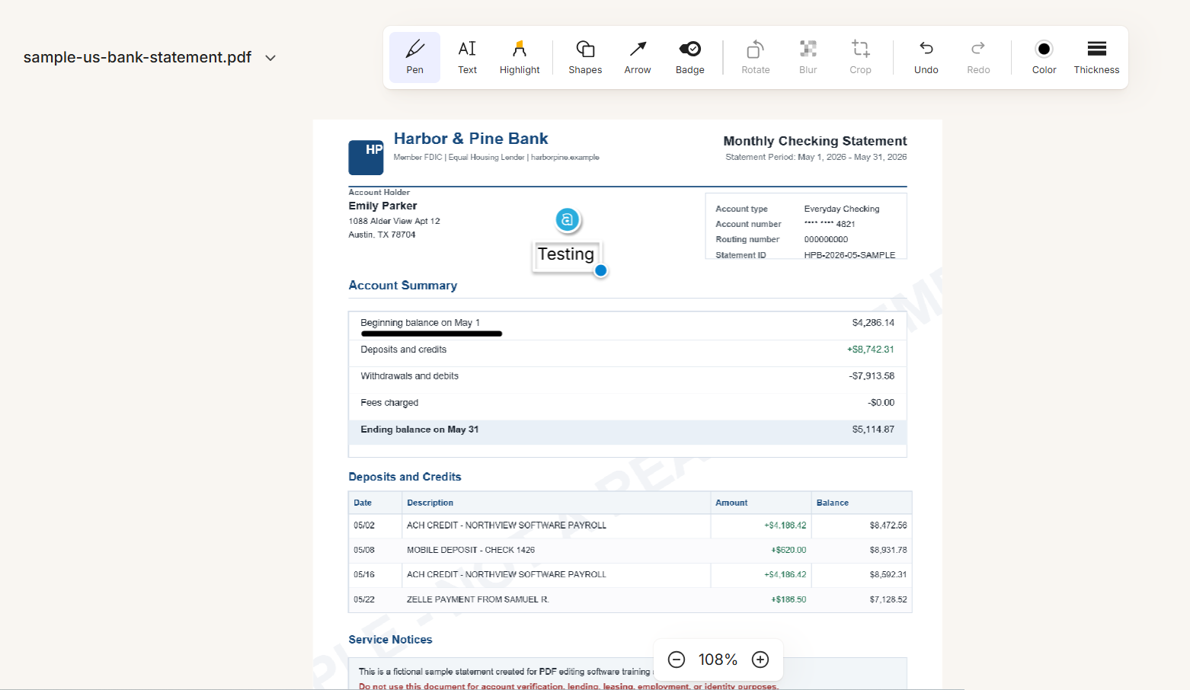
Task: Click the Testing text annotation
Action: pos(566,254)
